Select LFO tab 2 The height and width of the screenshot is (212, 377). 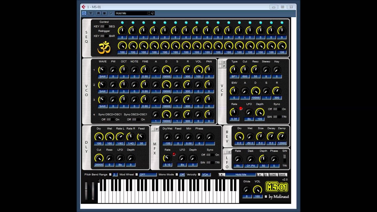coord(229,152)
